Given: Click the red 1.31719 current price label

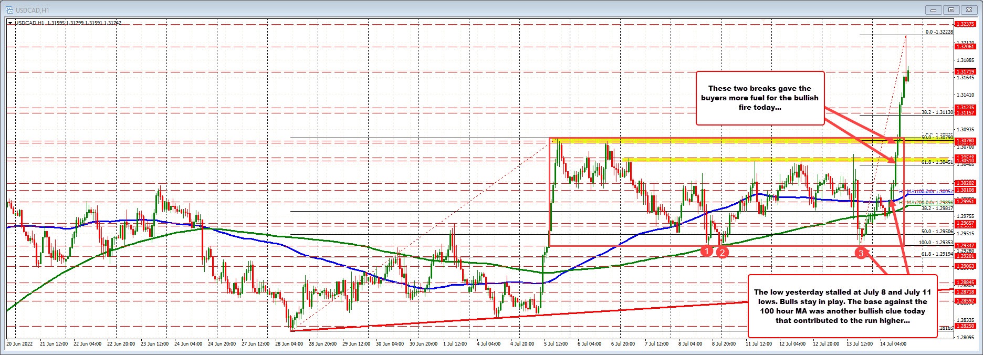Looking at the screenshot, I should pyautogui.click(x=966, y=71).
